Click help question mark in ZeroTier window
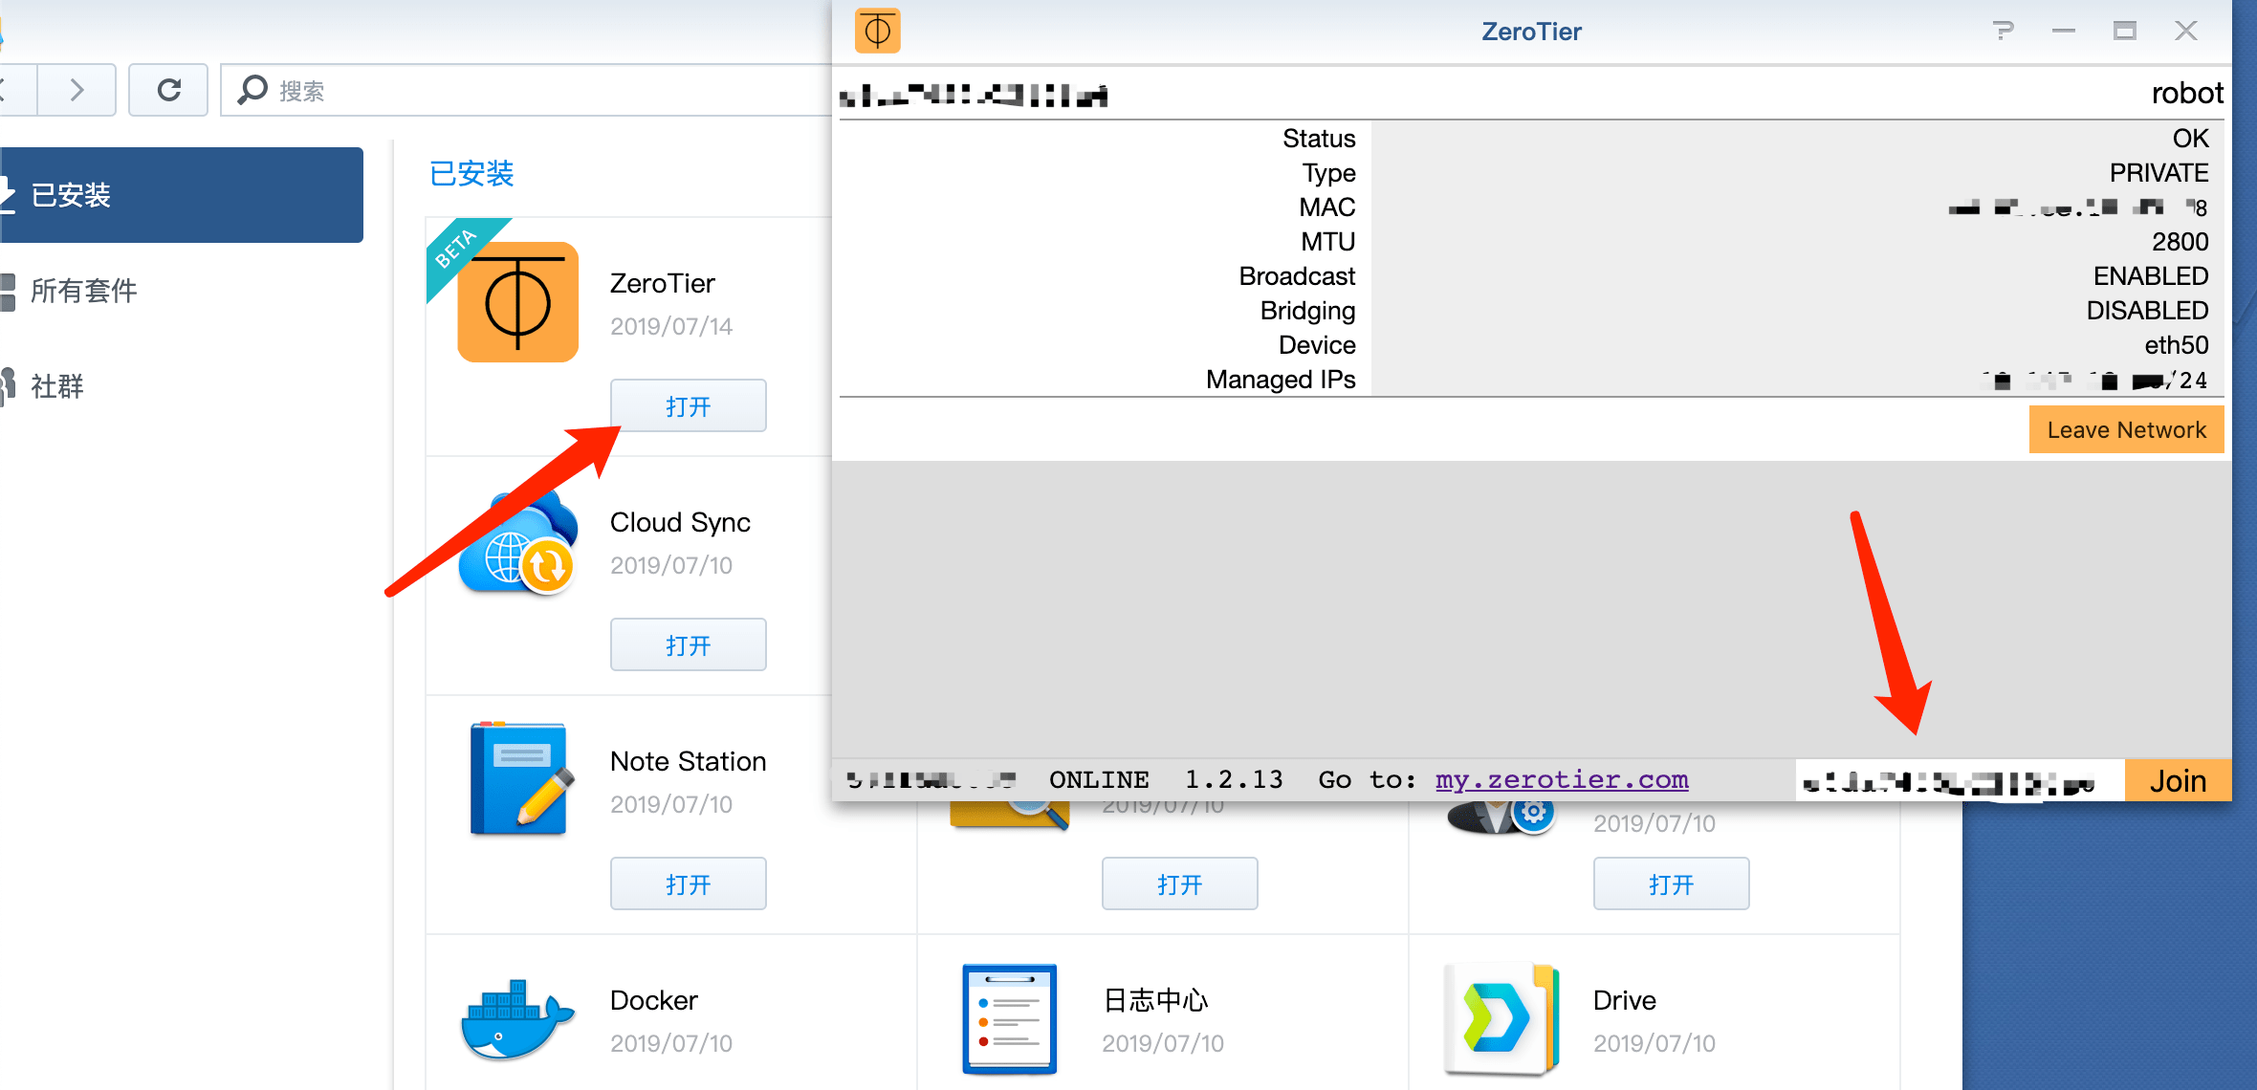Viewport: 2257px width, 1090px height. pos(2003,31)
